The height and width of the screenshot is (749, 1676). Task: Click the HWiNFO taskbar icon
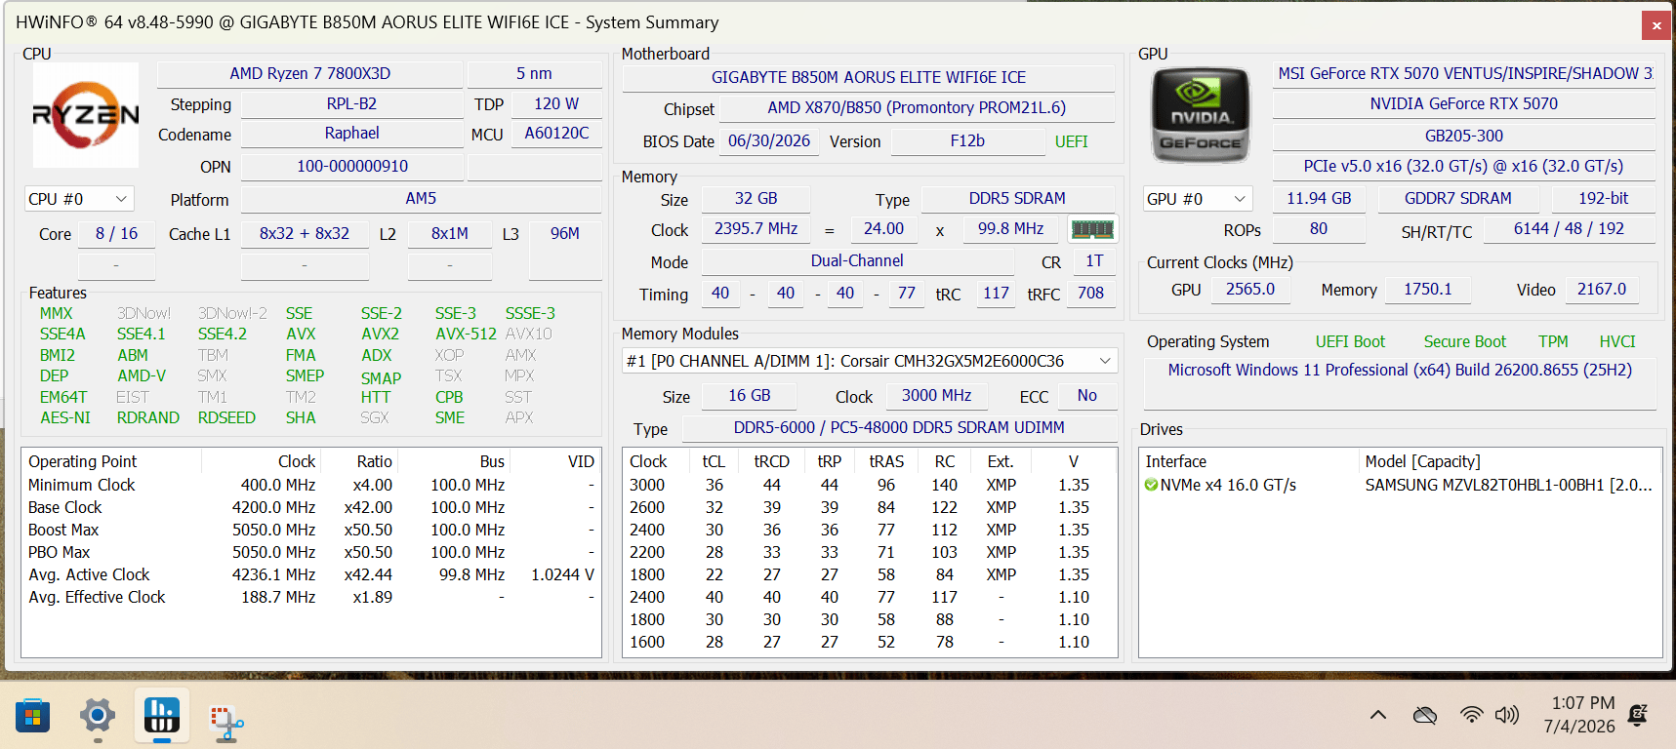[x=162, y=716]
